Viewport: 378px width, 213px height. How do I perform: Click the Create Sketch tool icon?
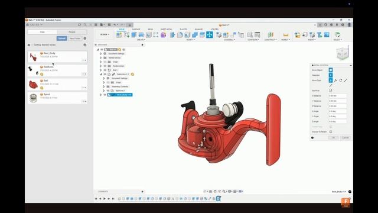pos(126,35)
